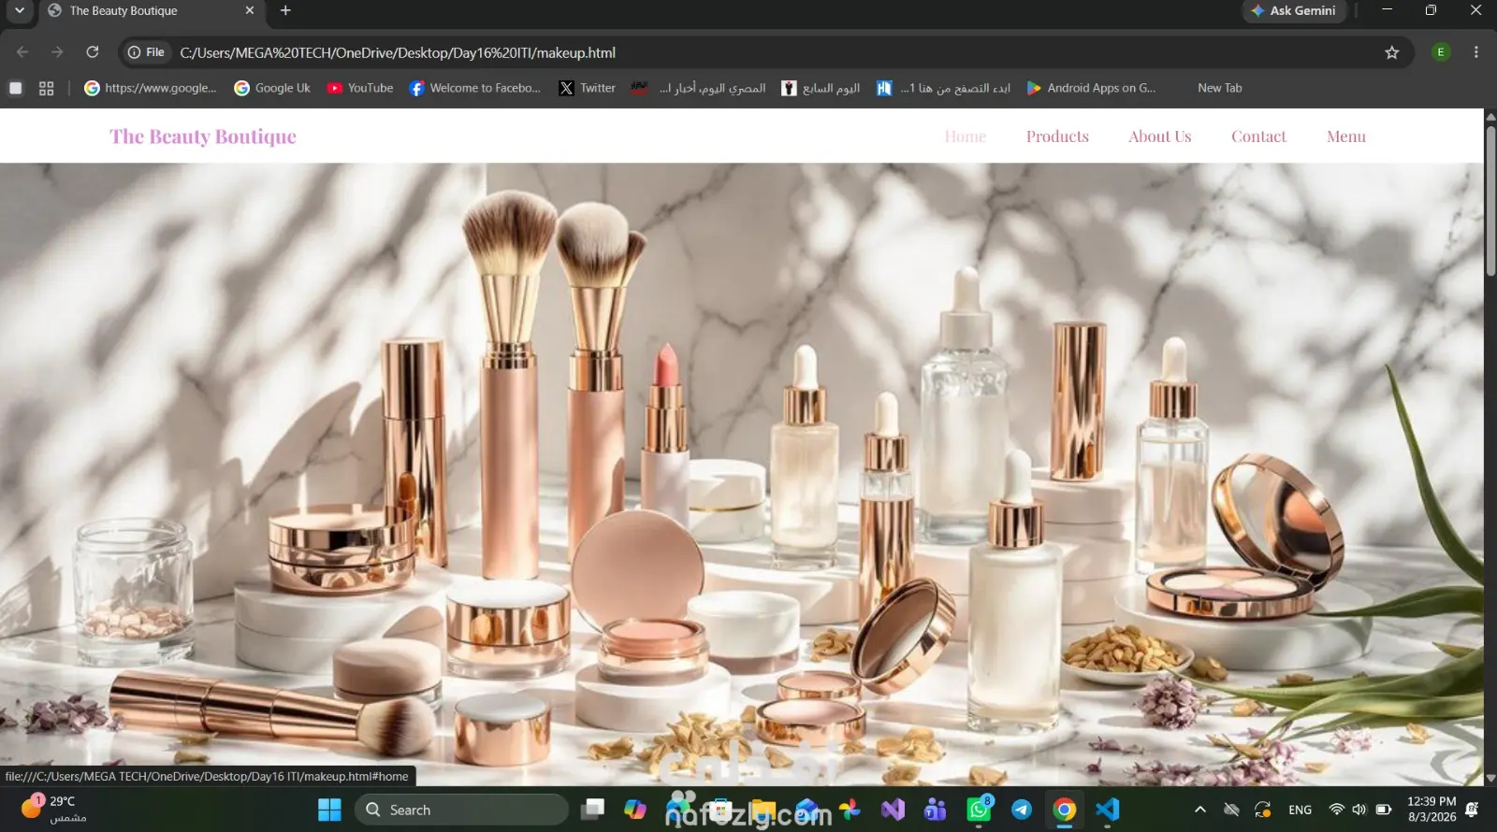1497x832 pixels.
Task: Open the weather widget showing 29°C
Action: tap(54, 810)
